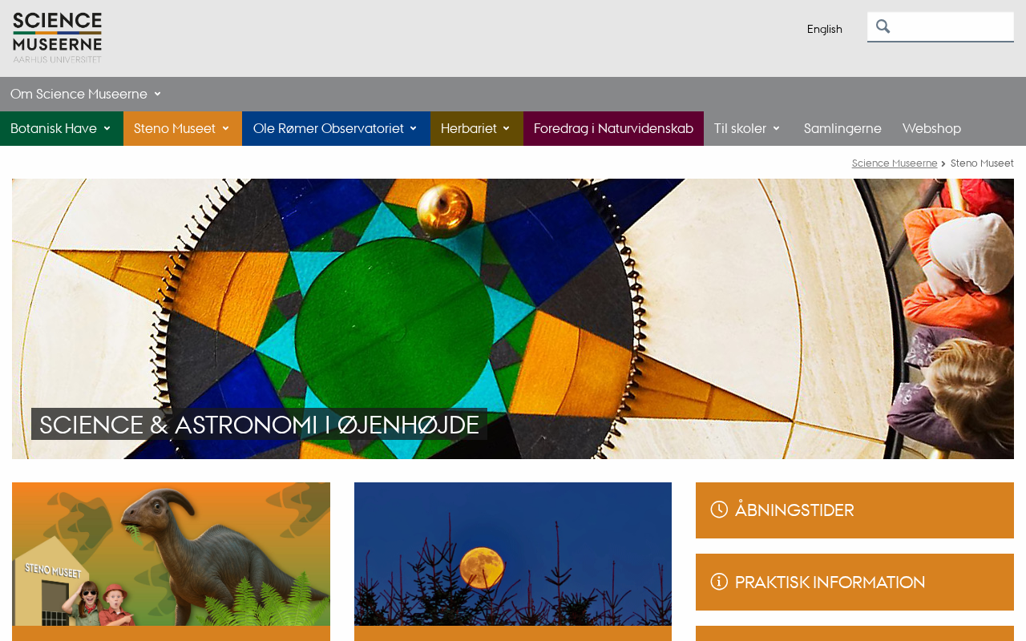Open the Åbningstider opening hours box
The height and width of the screenshot is (641, 1026).
click(x=854, y=510)
